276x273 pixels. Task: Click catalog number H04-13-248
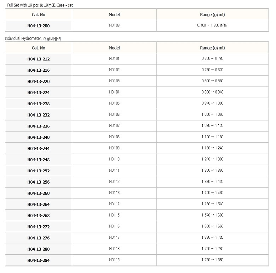[x=39, y=160]
